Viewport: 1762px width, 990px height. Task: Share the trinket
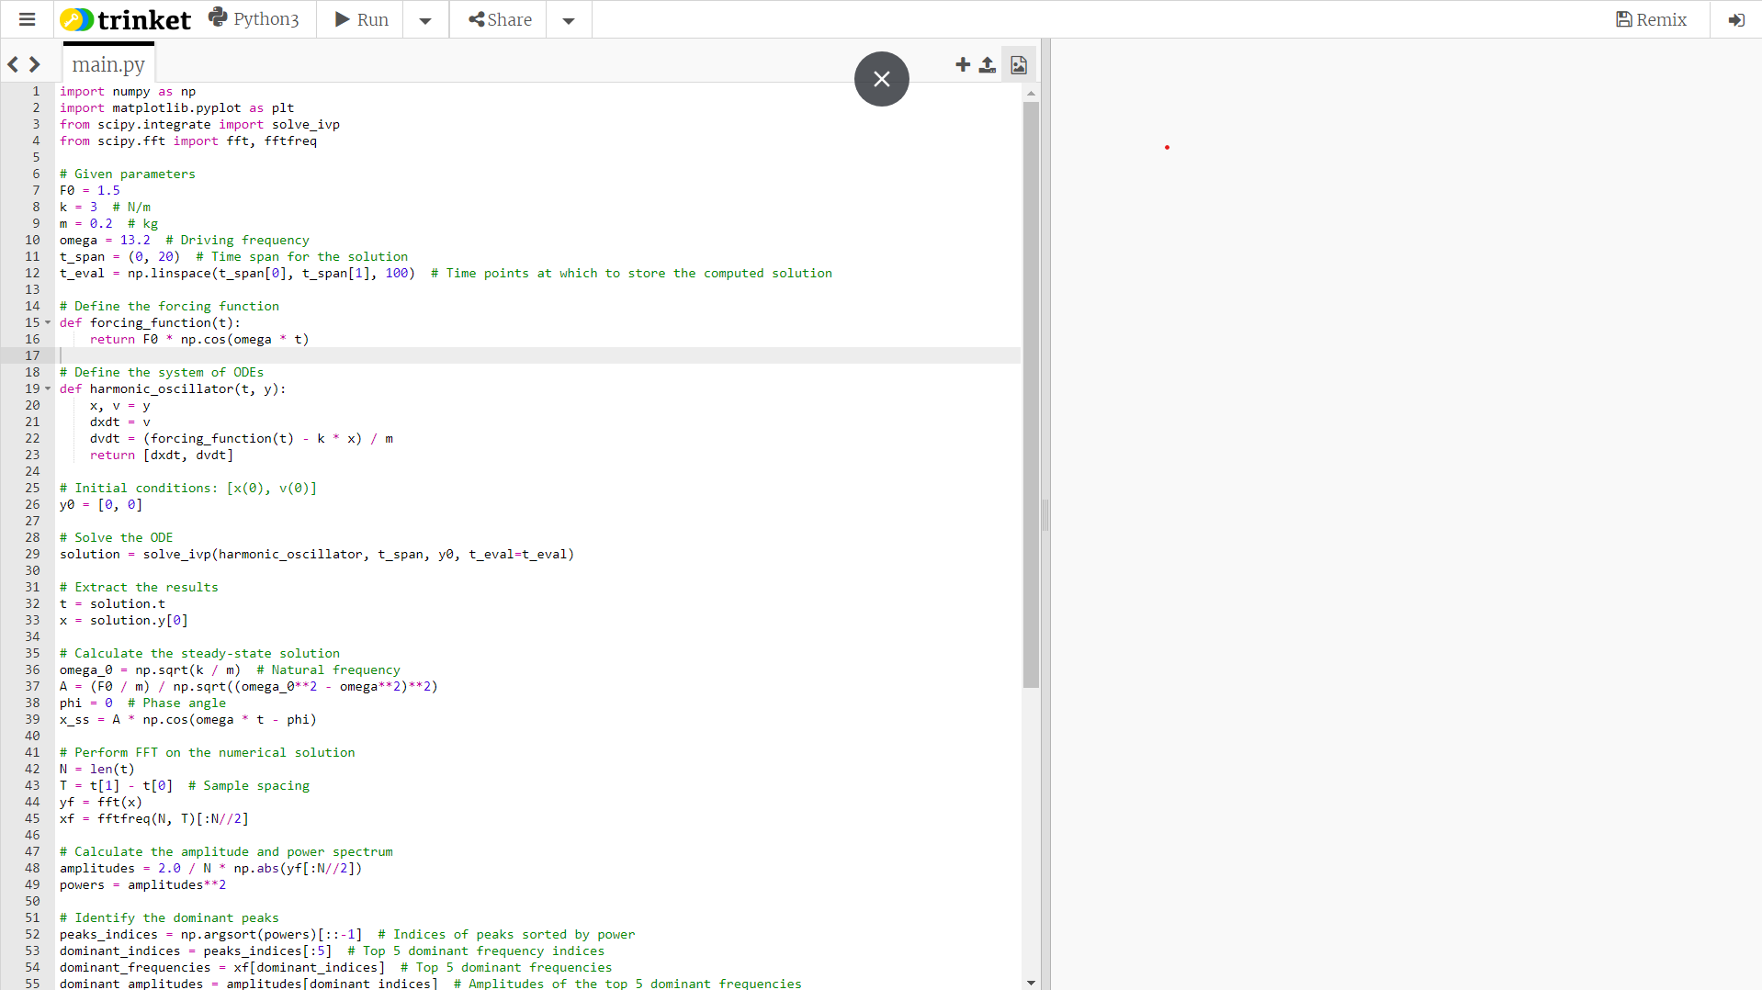click(x=497, y=19)
